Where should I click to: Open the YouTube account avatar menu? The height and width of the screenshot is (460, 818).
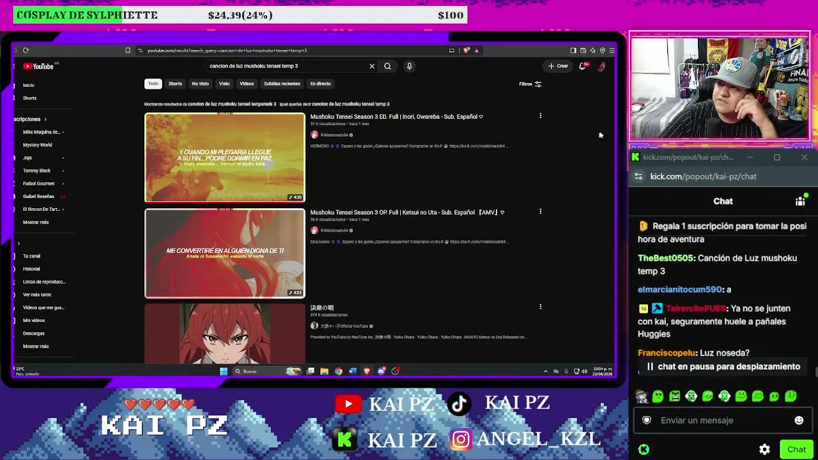click(x=601, y=66)
